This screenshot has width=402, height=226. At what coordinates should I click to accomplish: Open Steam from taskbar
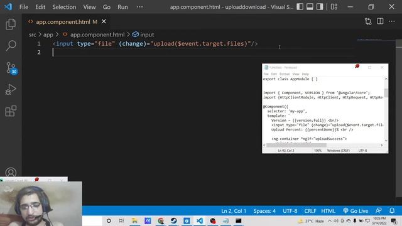173,220
